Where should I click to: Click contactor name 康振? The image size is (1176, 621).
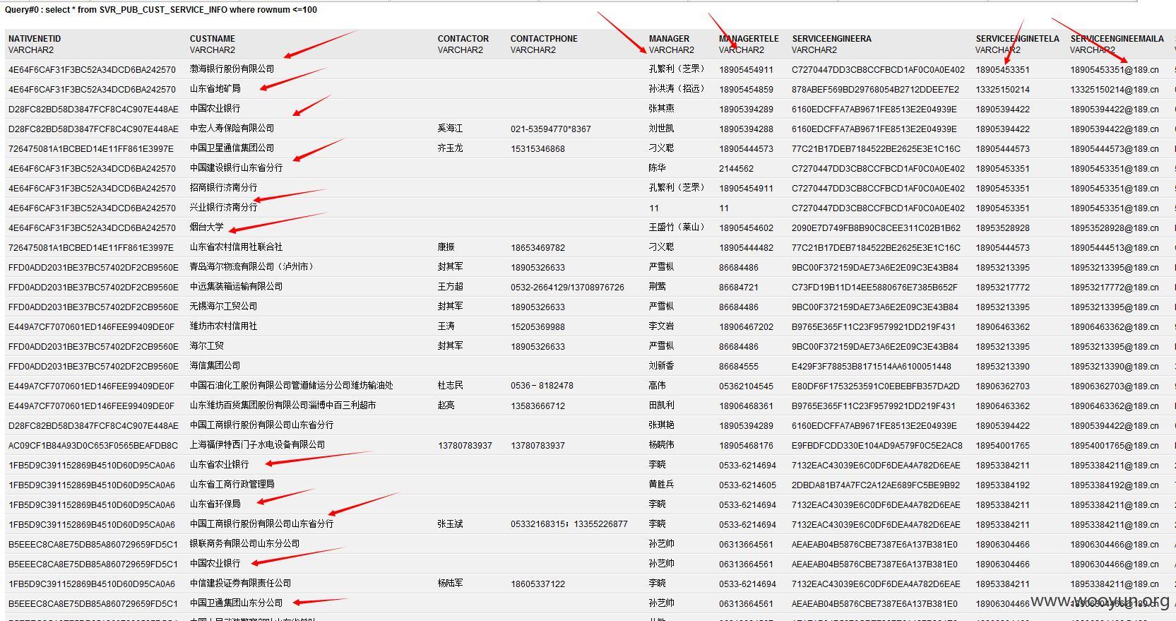446,247
